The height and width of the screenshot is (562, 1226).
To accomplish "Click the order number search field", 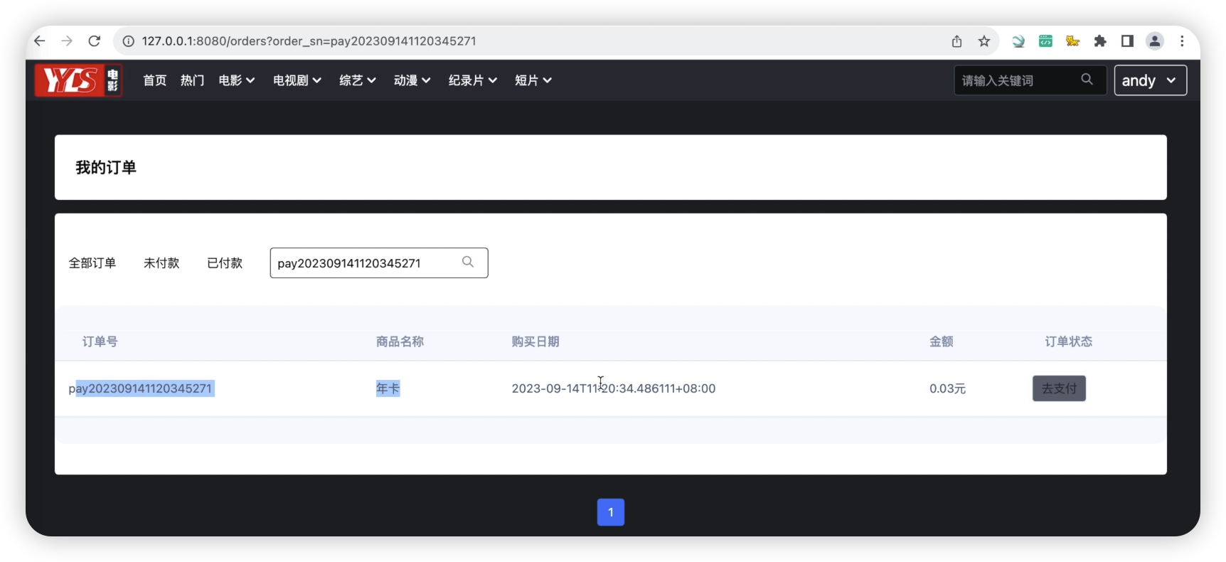I will point(378,263).
